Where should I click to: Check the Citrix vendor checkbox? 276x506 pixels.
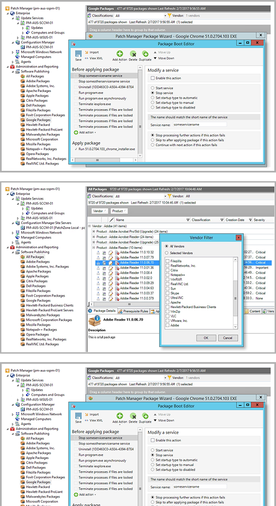(167, 270)
